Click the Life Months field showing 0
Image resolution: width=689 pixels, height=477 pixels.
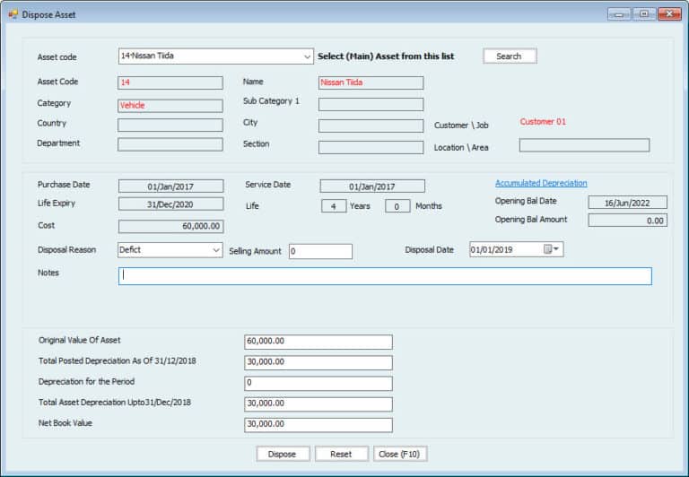click(x=397, y=206)
